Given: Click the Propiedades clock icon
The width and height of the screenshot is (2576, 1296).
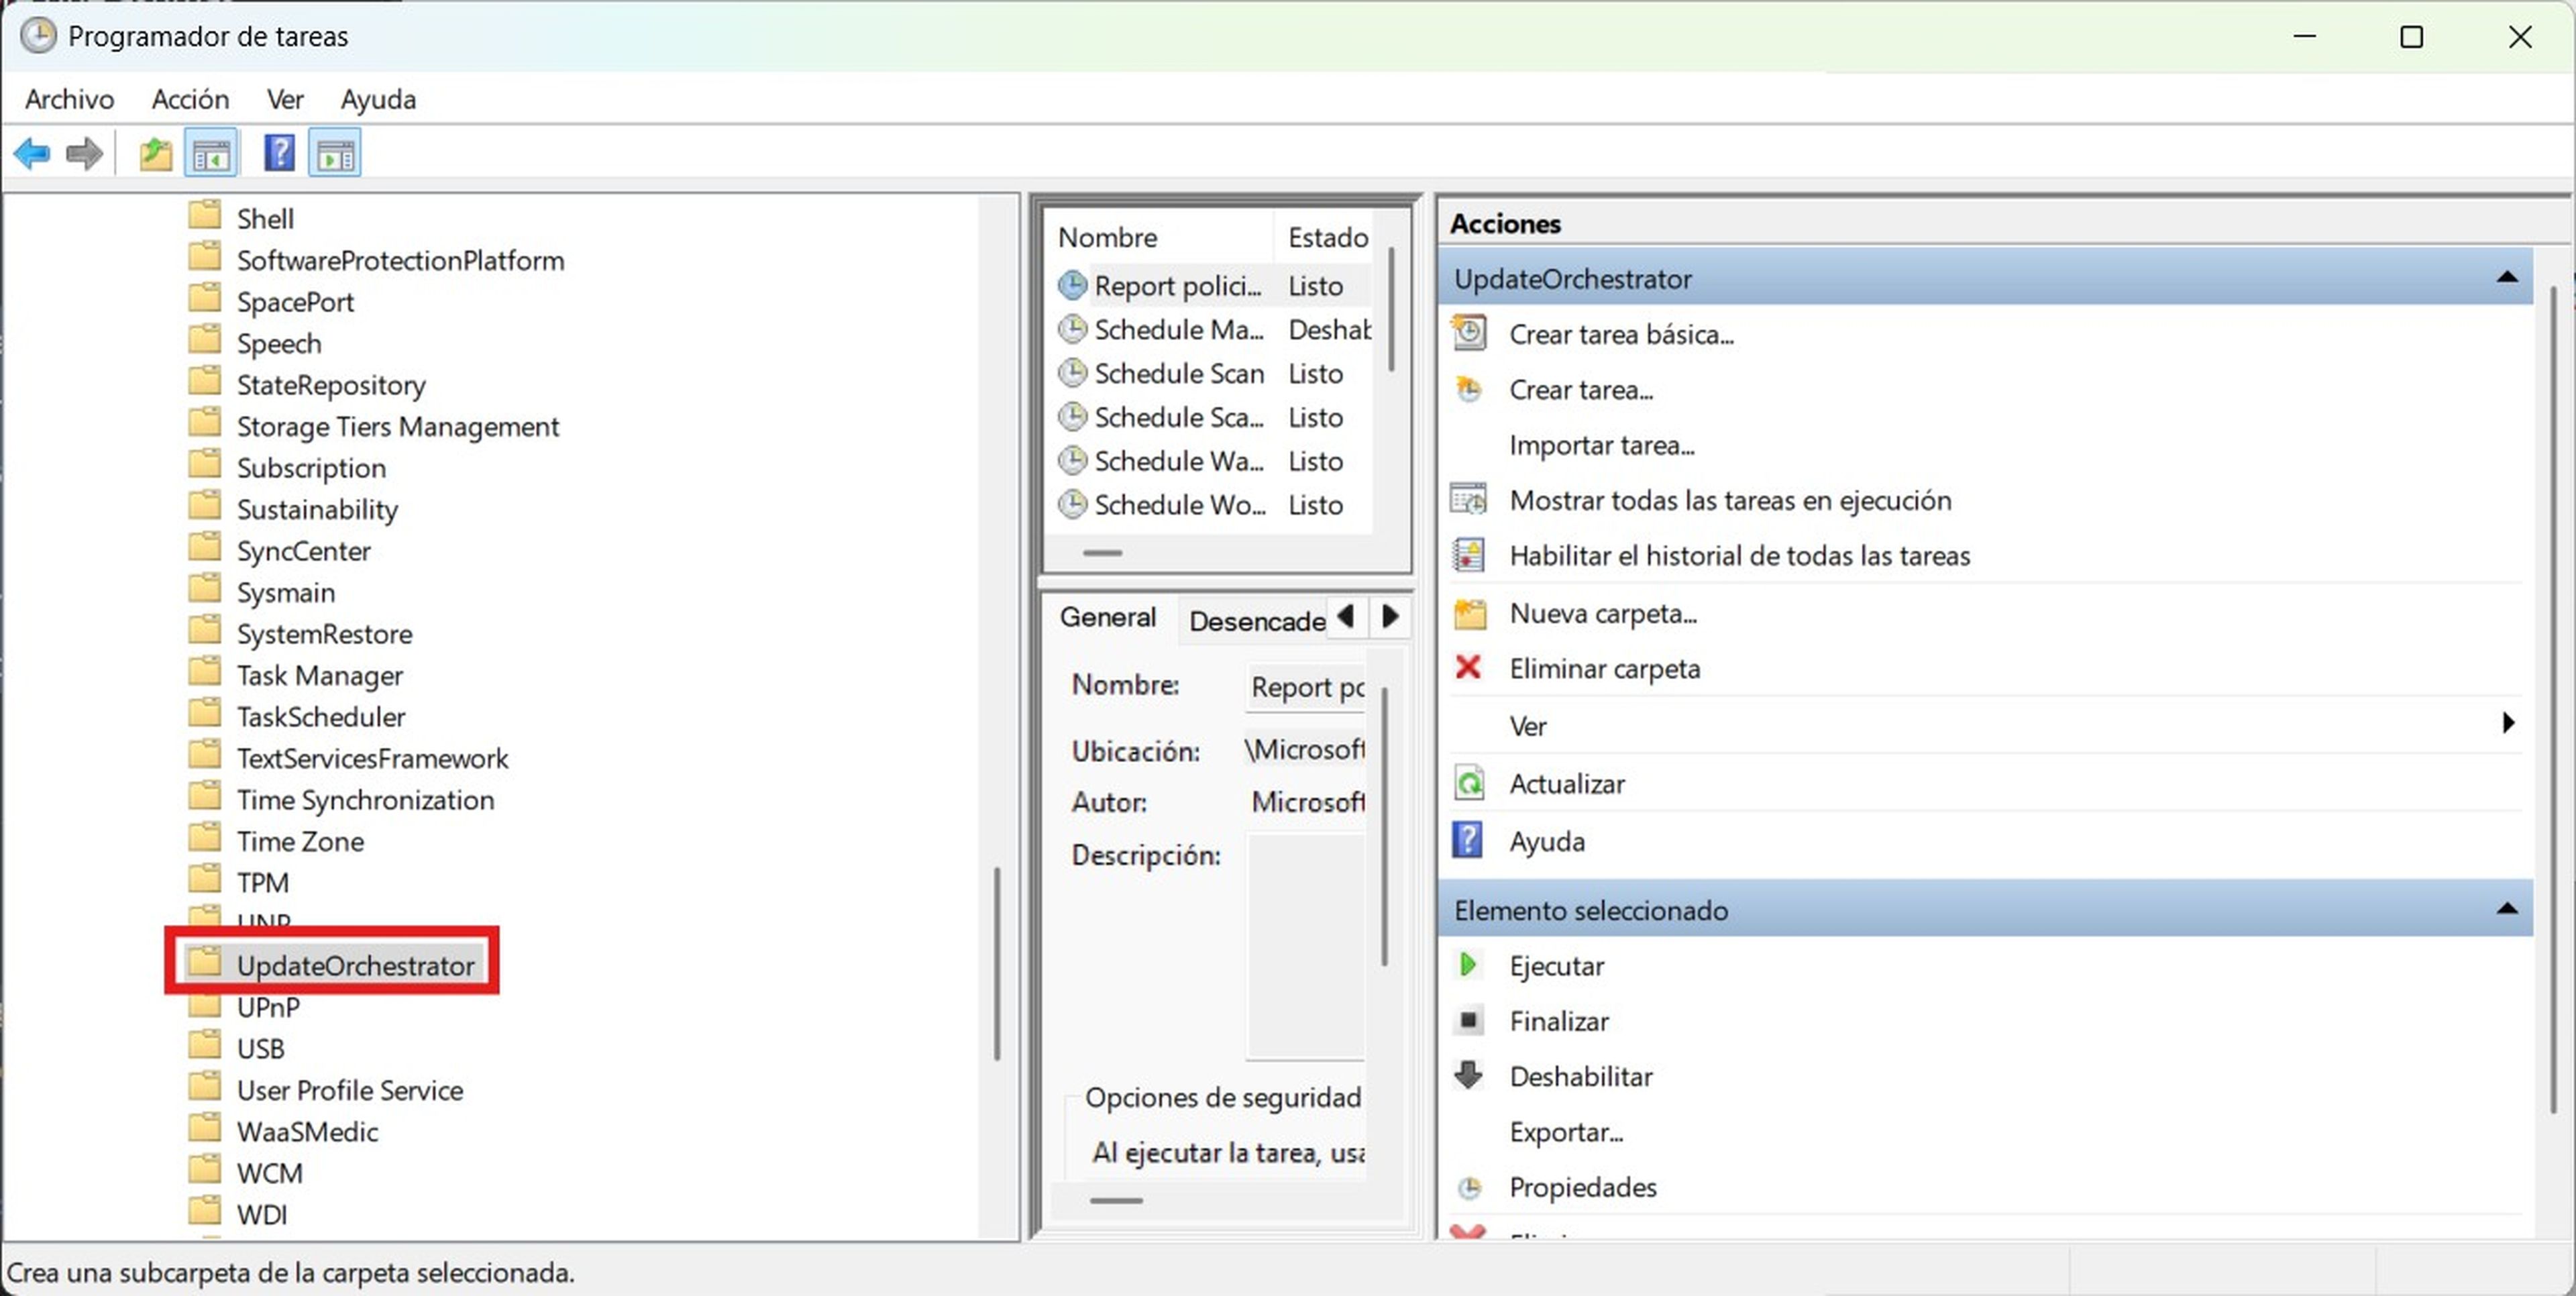Looking at the screenshot, I should click(1469, 1187).
